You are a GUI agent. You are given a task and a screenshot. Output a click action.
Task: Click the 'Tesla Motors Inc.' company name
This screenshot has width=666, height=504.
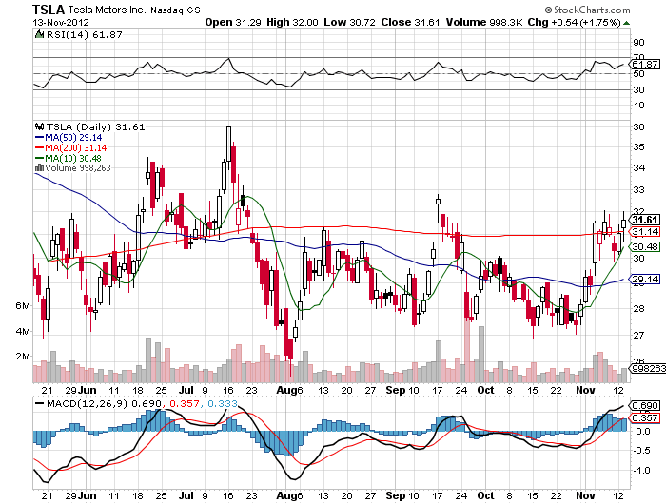[x=107, y=10]
